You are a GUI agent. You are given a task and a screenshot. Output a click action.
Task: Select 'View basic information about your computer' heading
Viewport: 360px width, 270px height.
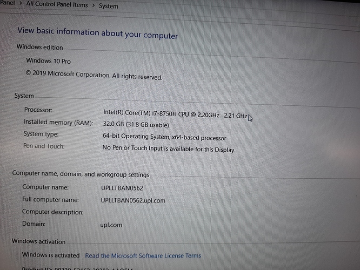click(98, 33)
